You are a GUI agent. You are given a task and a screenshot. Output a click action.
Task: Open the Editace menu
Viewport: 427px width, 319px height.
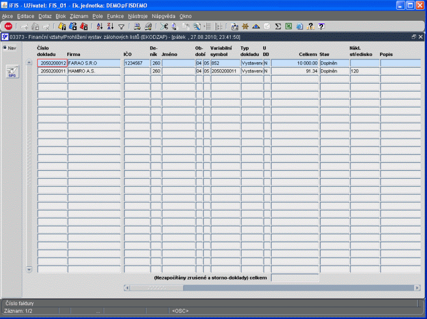[26, 17]
